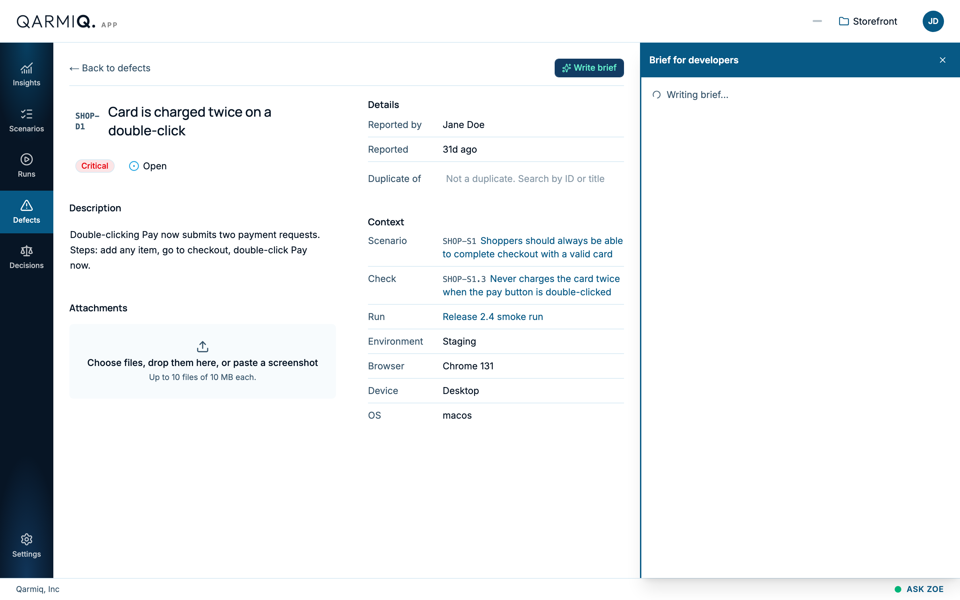Viewport: 960px width, 600px height.
Task: Open check SHOP-S1.3 link
Action: [x=531, y=285]
